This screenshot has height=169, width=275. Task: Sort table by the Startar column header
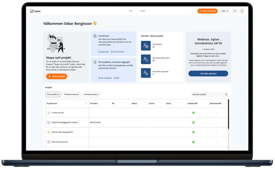click(152, 103)
